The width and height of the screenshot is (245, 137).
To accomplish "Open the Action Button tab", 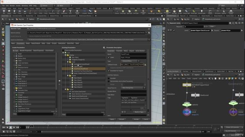I will pos(140,51).
